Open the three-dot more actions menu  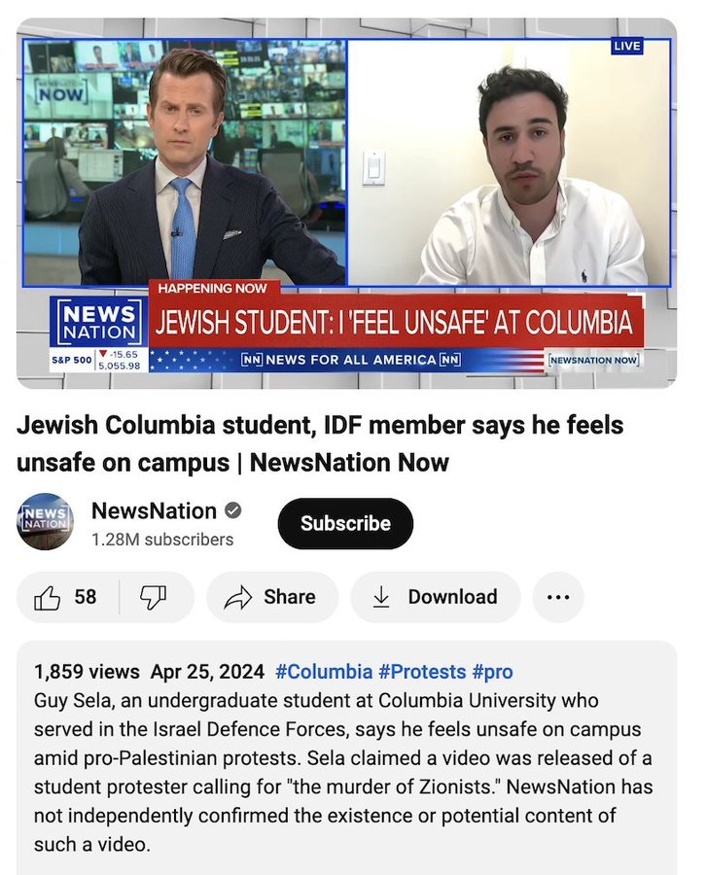(x=558, y=597)
